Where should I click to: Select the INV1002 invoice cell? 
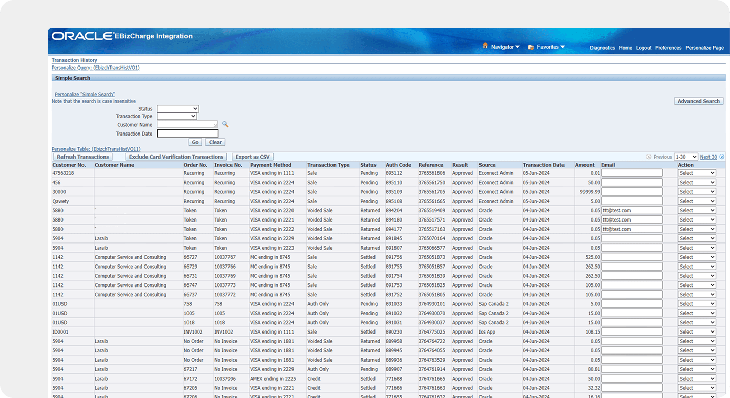[223, 332]
